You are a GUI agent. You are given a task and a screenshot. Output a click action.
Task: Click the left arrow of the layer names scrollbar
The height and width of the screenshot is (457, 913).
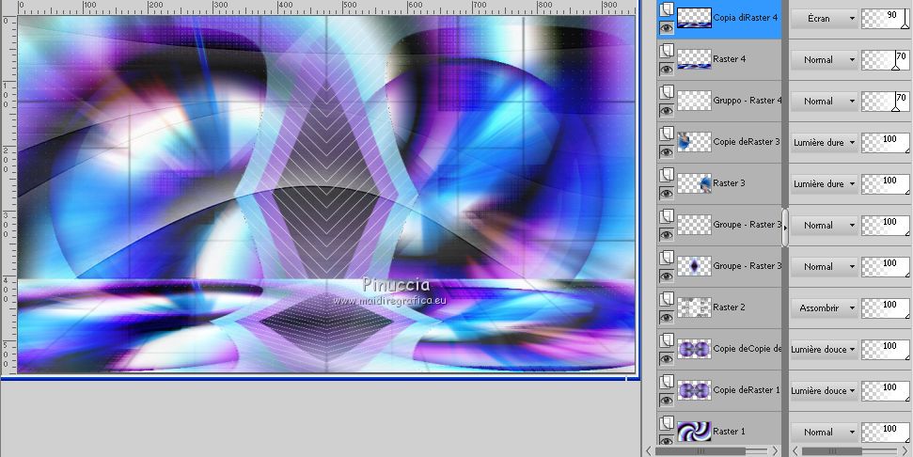649,450
